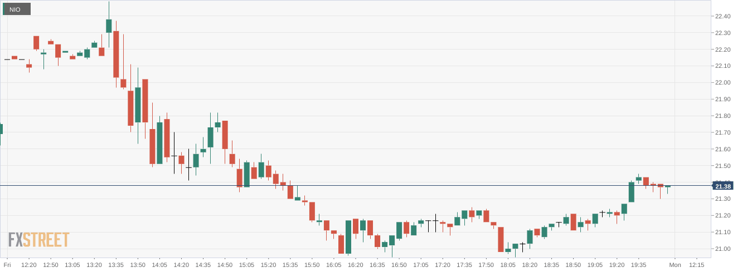The image size is (747, 272).
Task: Click the 22.40 price axis label
Action: coord(722,16)
